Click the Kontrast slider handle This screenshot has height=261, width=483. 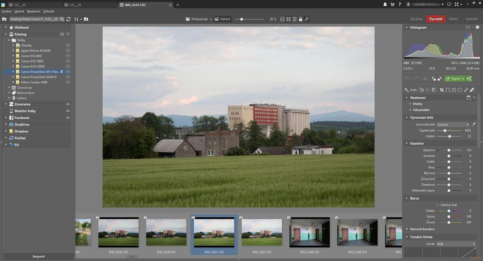coord(449,156)
